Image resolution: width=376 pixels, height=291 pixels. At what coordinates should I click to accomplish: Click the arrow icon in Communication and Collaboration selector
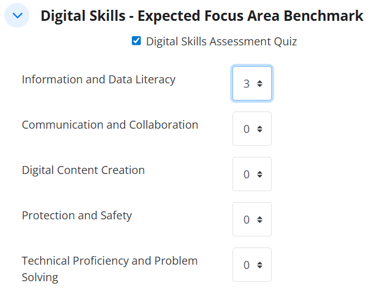point(260,129)
